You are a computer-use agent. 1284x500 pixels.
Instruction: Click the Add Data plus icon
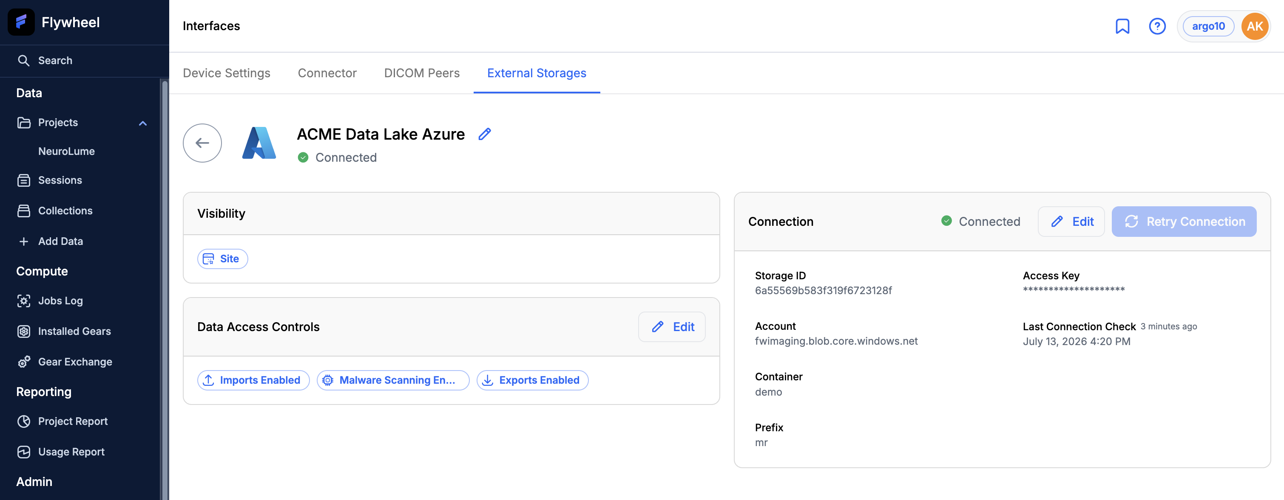[x=23, y=241]
